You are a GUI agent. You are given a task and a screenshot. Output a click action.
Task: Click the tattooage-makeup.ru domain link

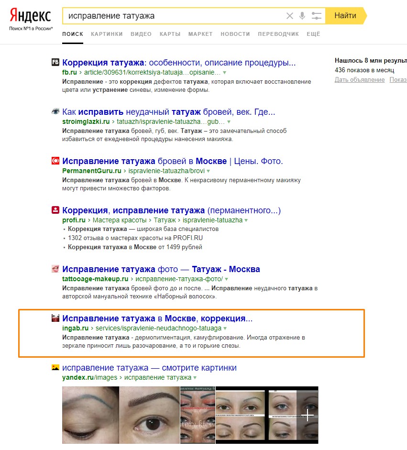95,279
